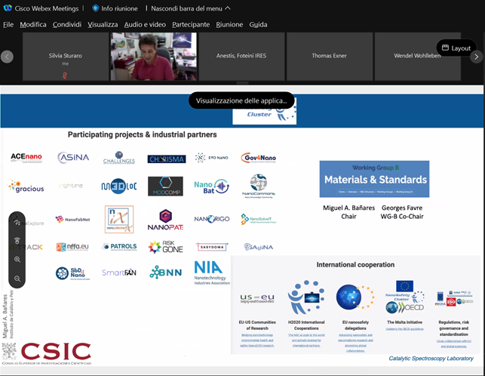Screen dimensions: 485x376
Task: Click Participating projects & industrial partners heading
Action: tap(143, 134)
